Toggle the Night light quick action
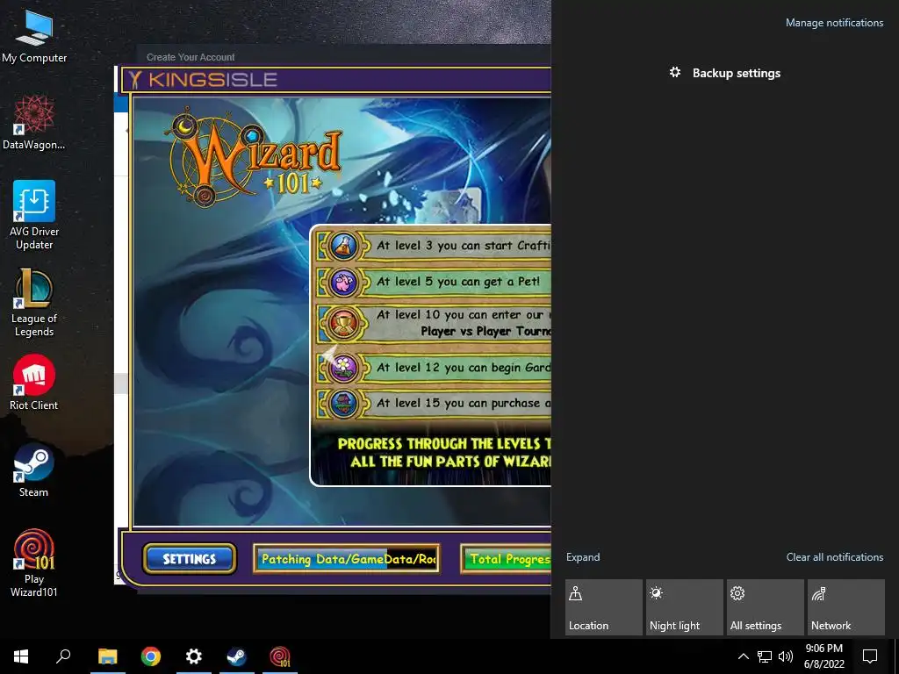899x674 pixels. pyautogui.click(x=685, y=607)
